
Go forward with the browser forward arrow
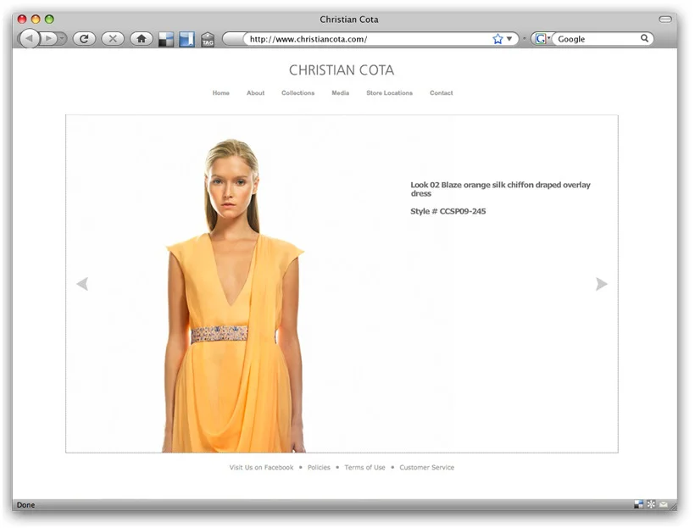coord(48,39)
